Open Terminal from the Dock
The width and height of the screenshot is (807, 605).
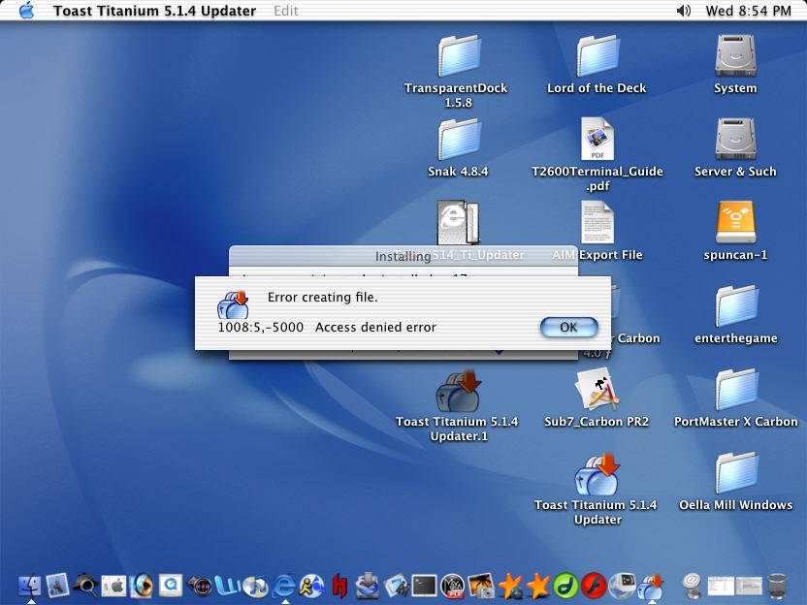coord(425,586)
